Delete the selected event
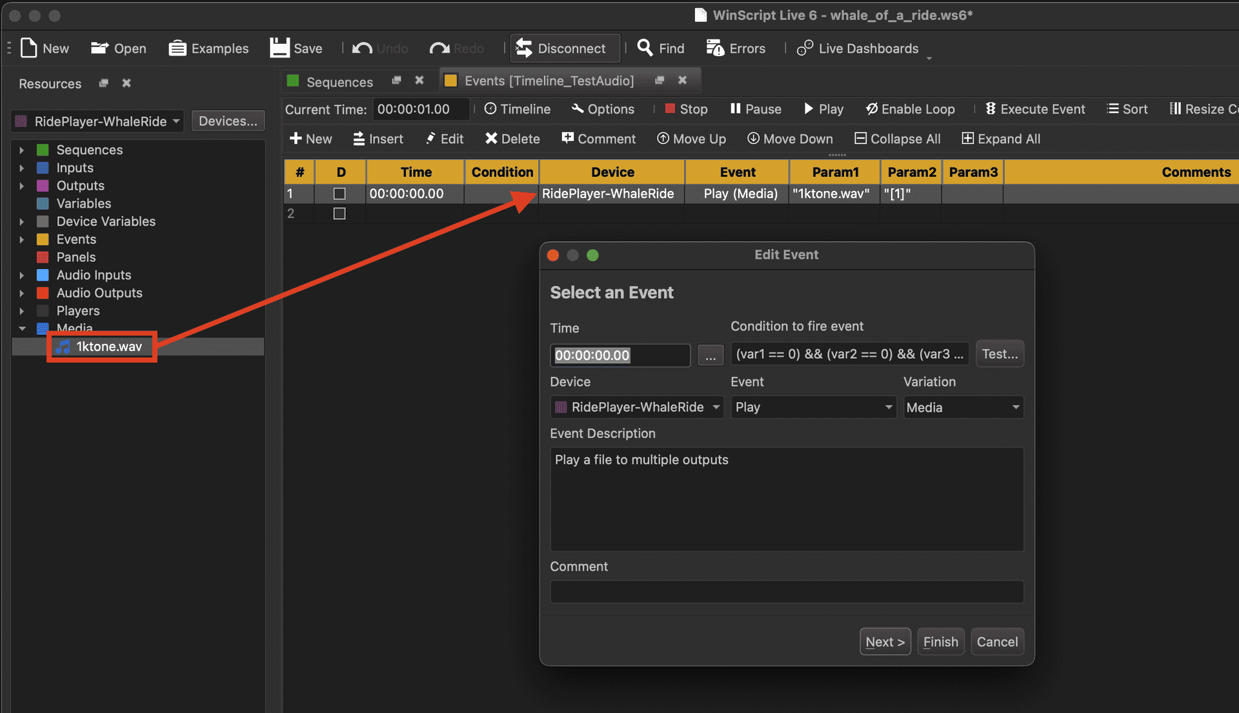Screen dimensions: 1239x713 [512, 139]
